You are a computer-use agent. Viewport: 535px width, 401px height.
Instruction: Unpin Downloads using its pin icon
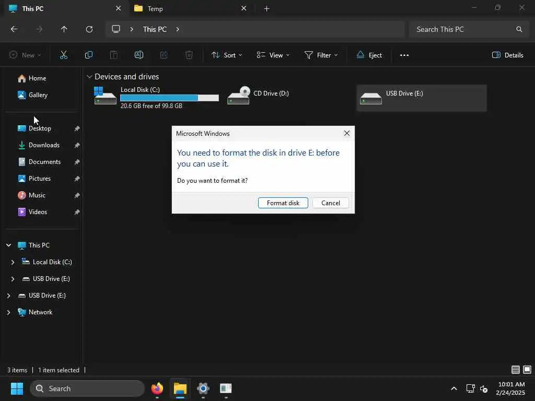(x=77, y=145)
